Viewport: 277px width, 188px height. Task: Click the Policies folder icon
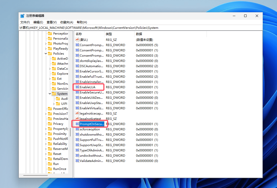[50, 53]
